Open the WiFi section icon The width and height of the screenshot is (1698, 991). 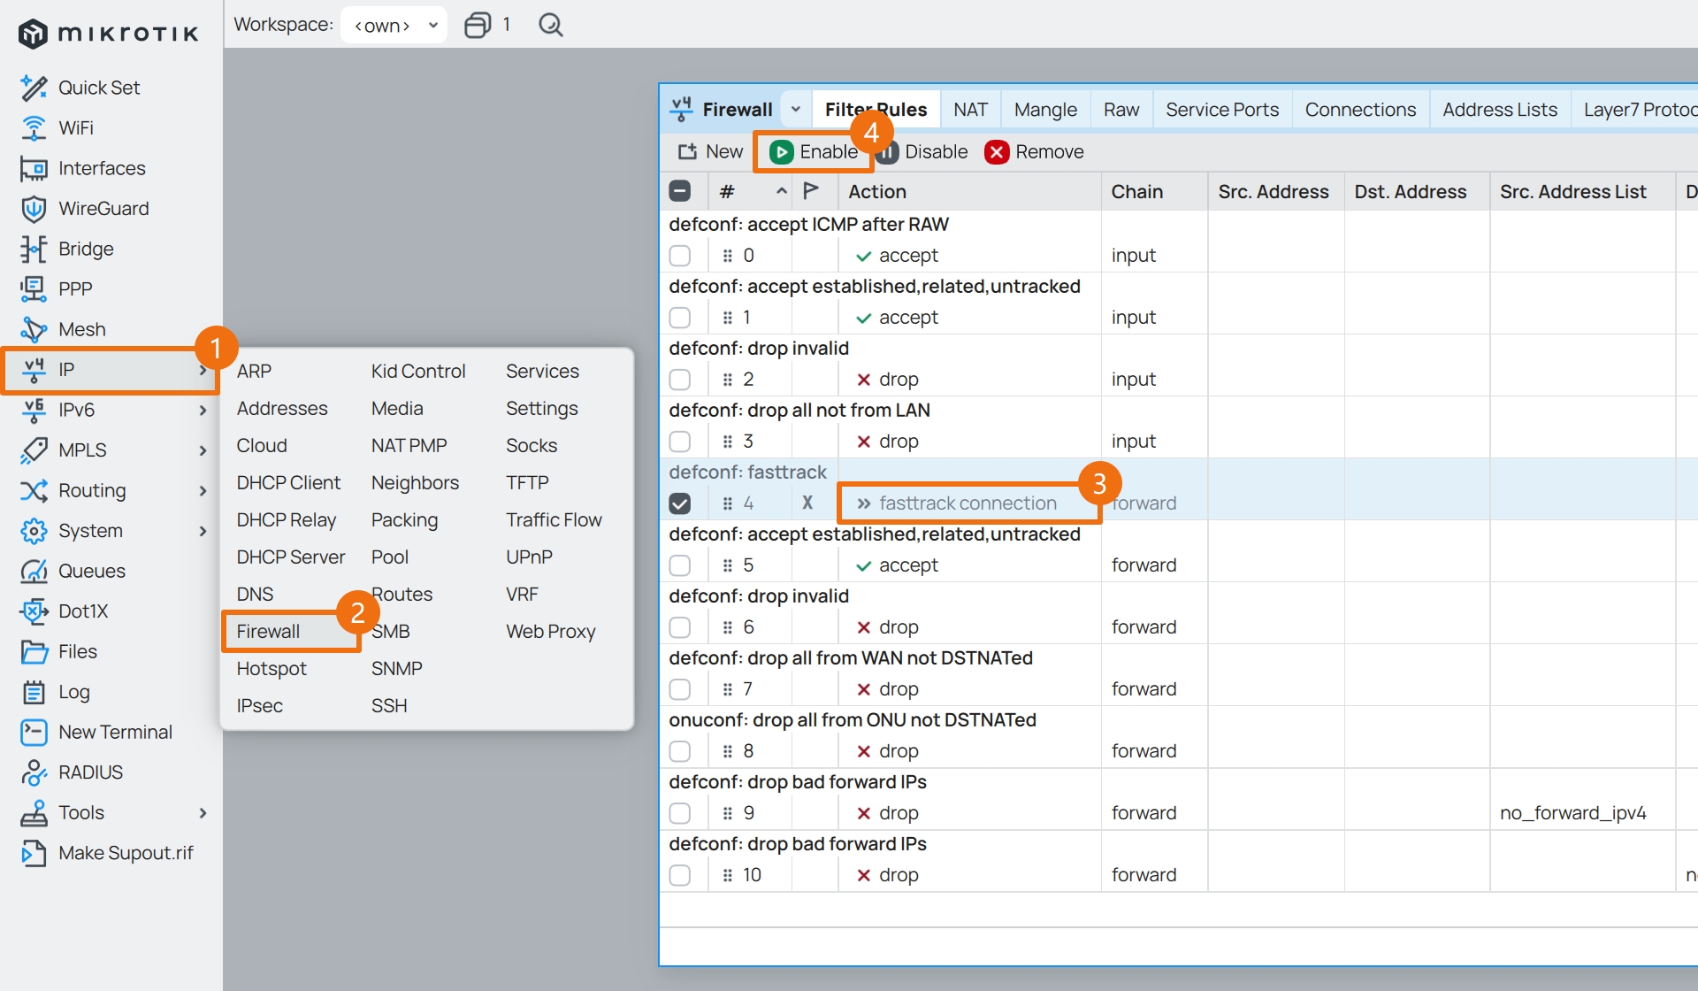34,128
